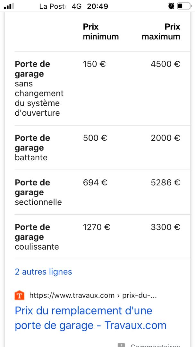Select the Prix maximum column header

(161, 31)
